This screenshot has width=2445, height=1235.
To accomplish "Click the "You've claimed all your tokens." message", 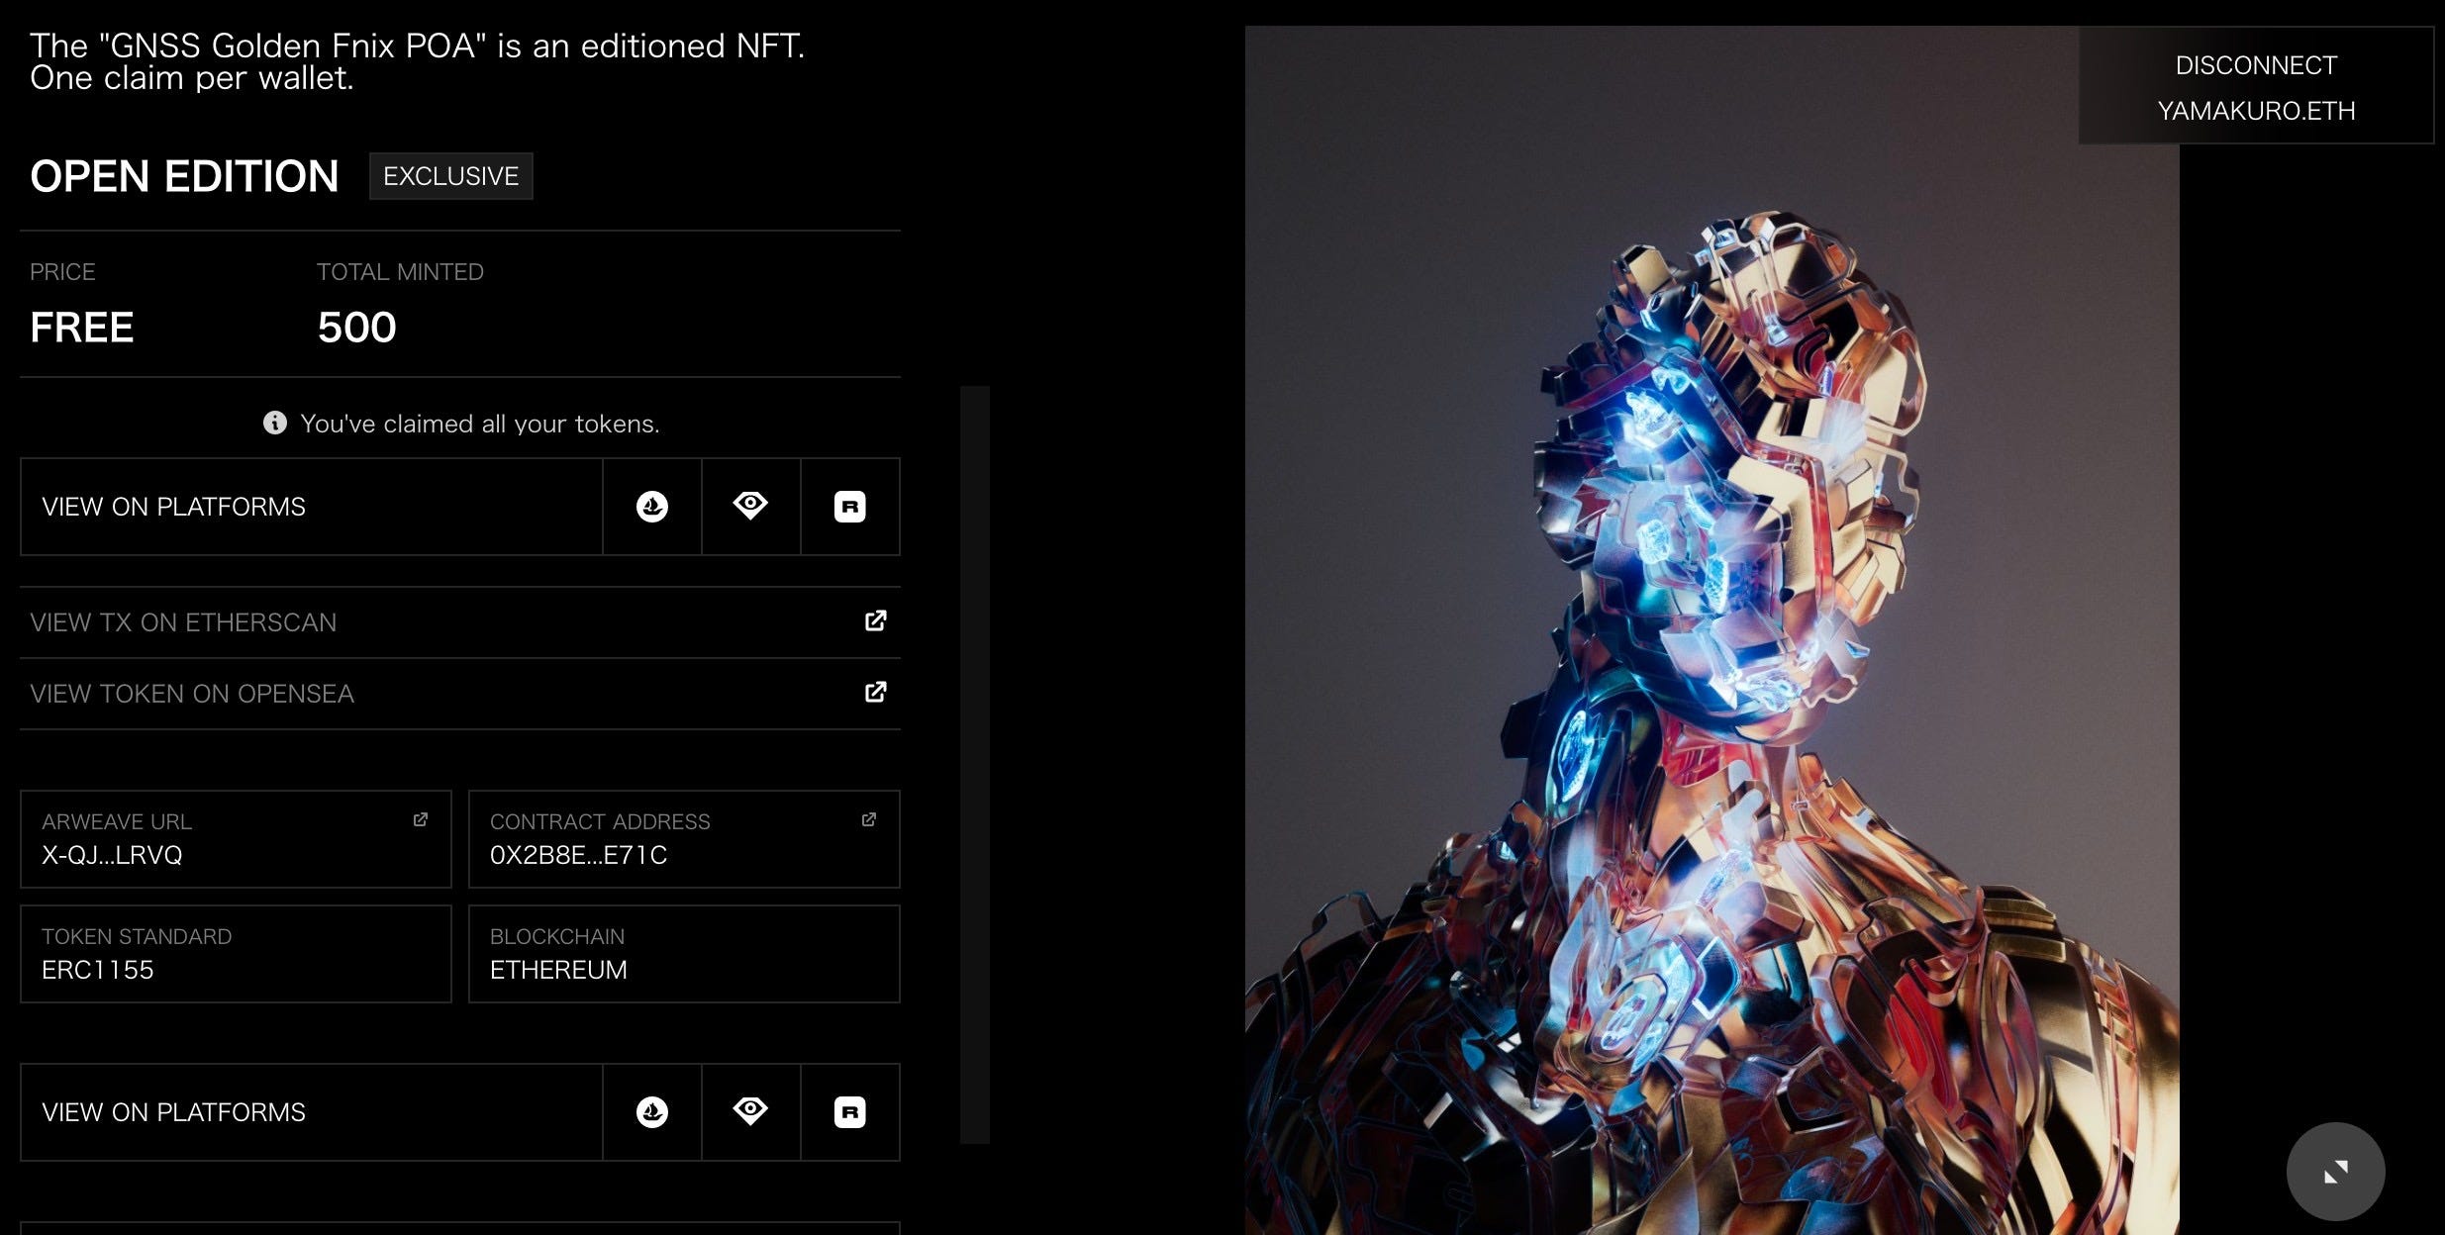I will tap(480, 424).
